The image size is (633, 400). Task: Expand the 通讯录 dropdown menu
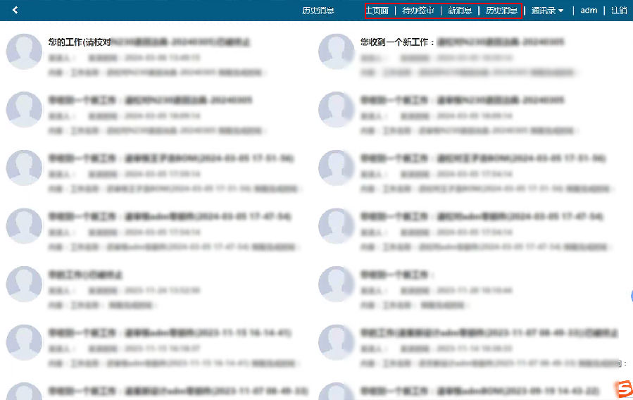pyautogui.click(x=547, y=11)
